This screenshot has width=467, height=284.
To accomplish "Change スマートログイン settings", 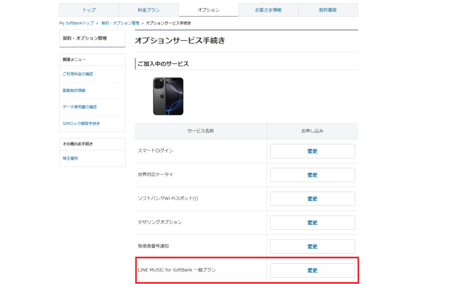I will click(312, 151).
